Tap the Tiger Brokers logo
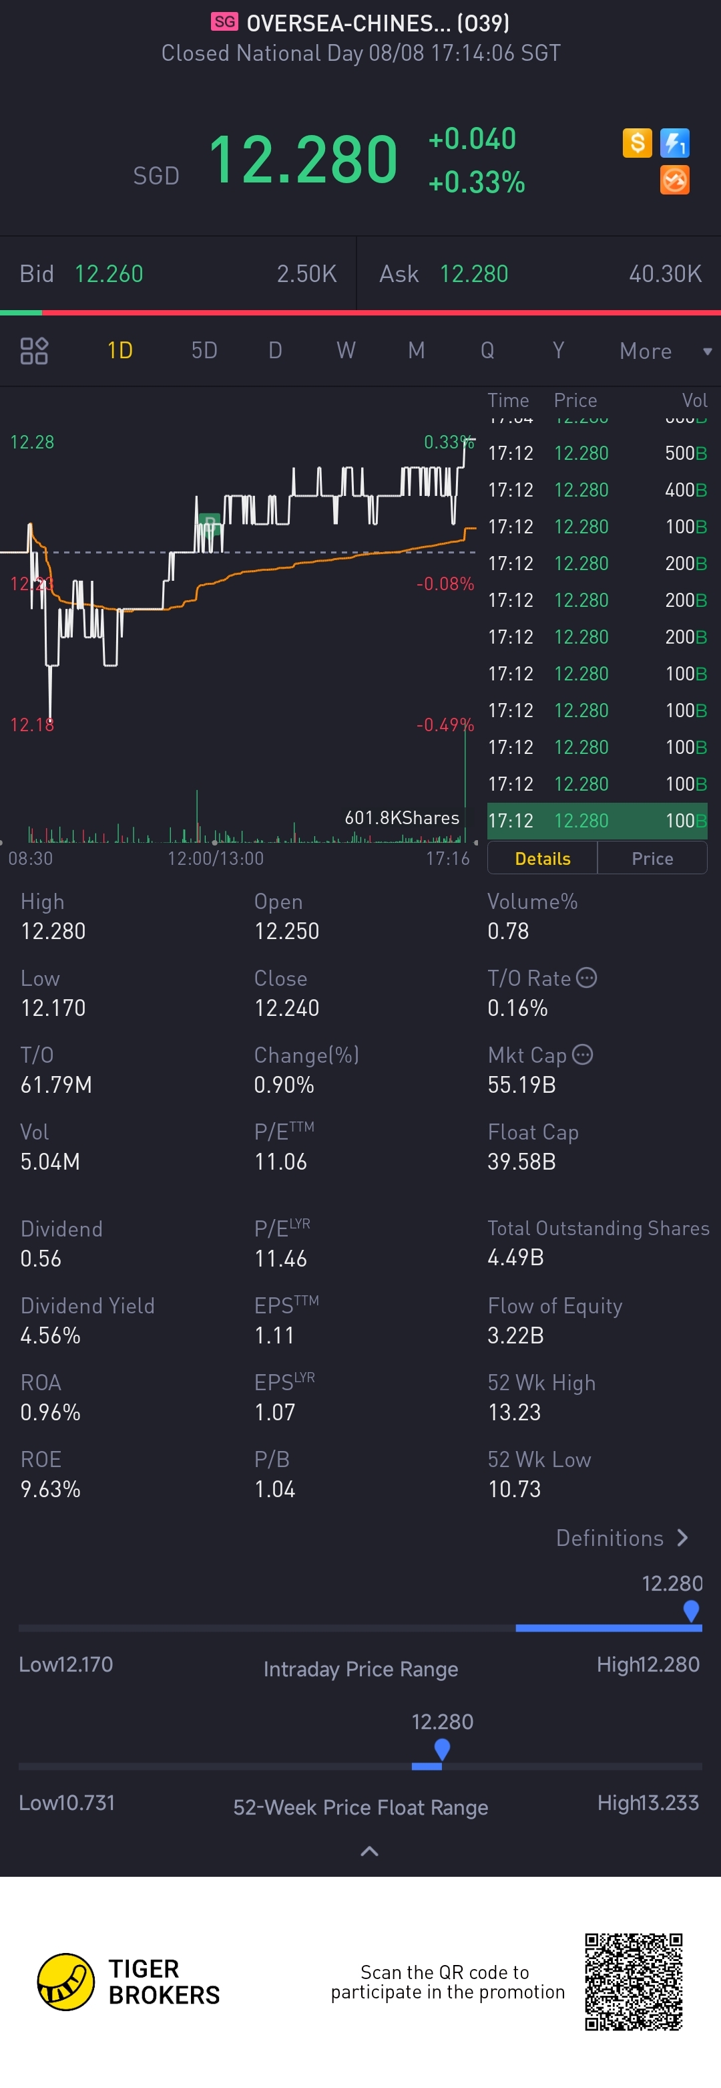 [66, 1981]
